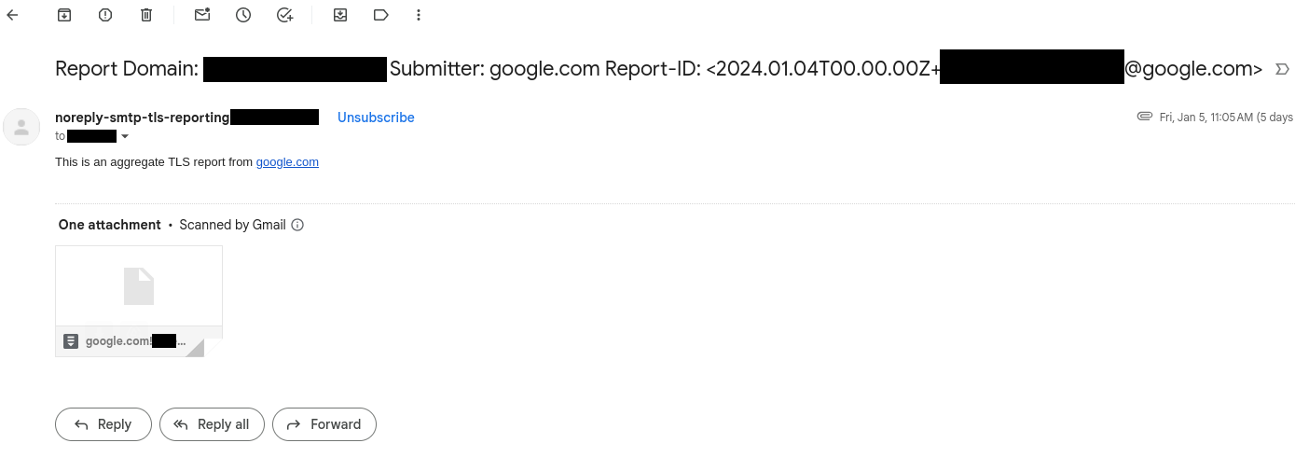Click the Unsubscribe link
The height and width of the screenshot is (457, 1295).
pos(376,118)
